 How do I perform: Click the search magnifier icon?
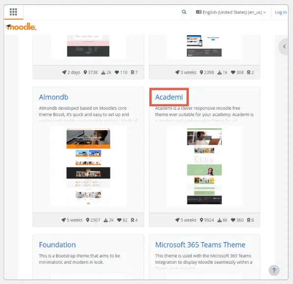point(184,12)
